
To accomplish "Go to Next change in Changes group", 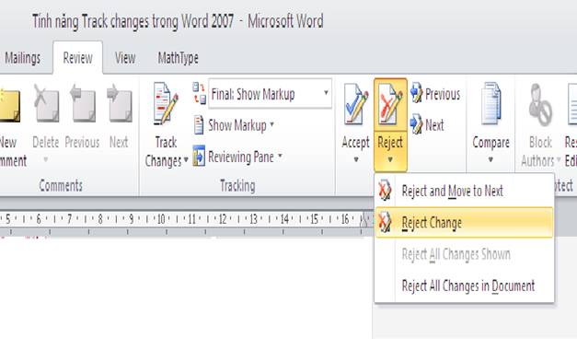I will (428, 124).
